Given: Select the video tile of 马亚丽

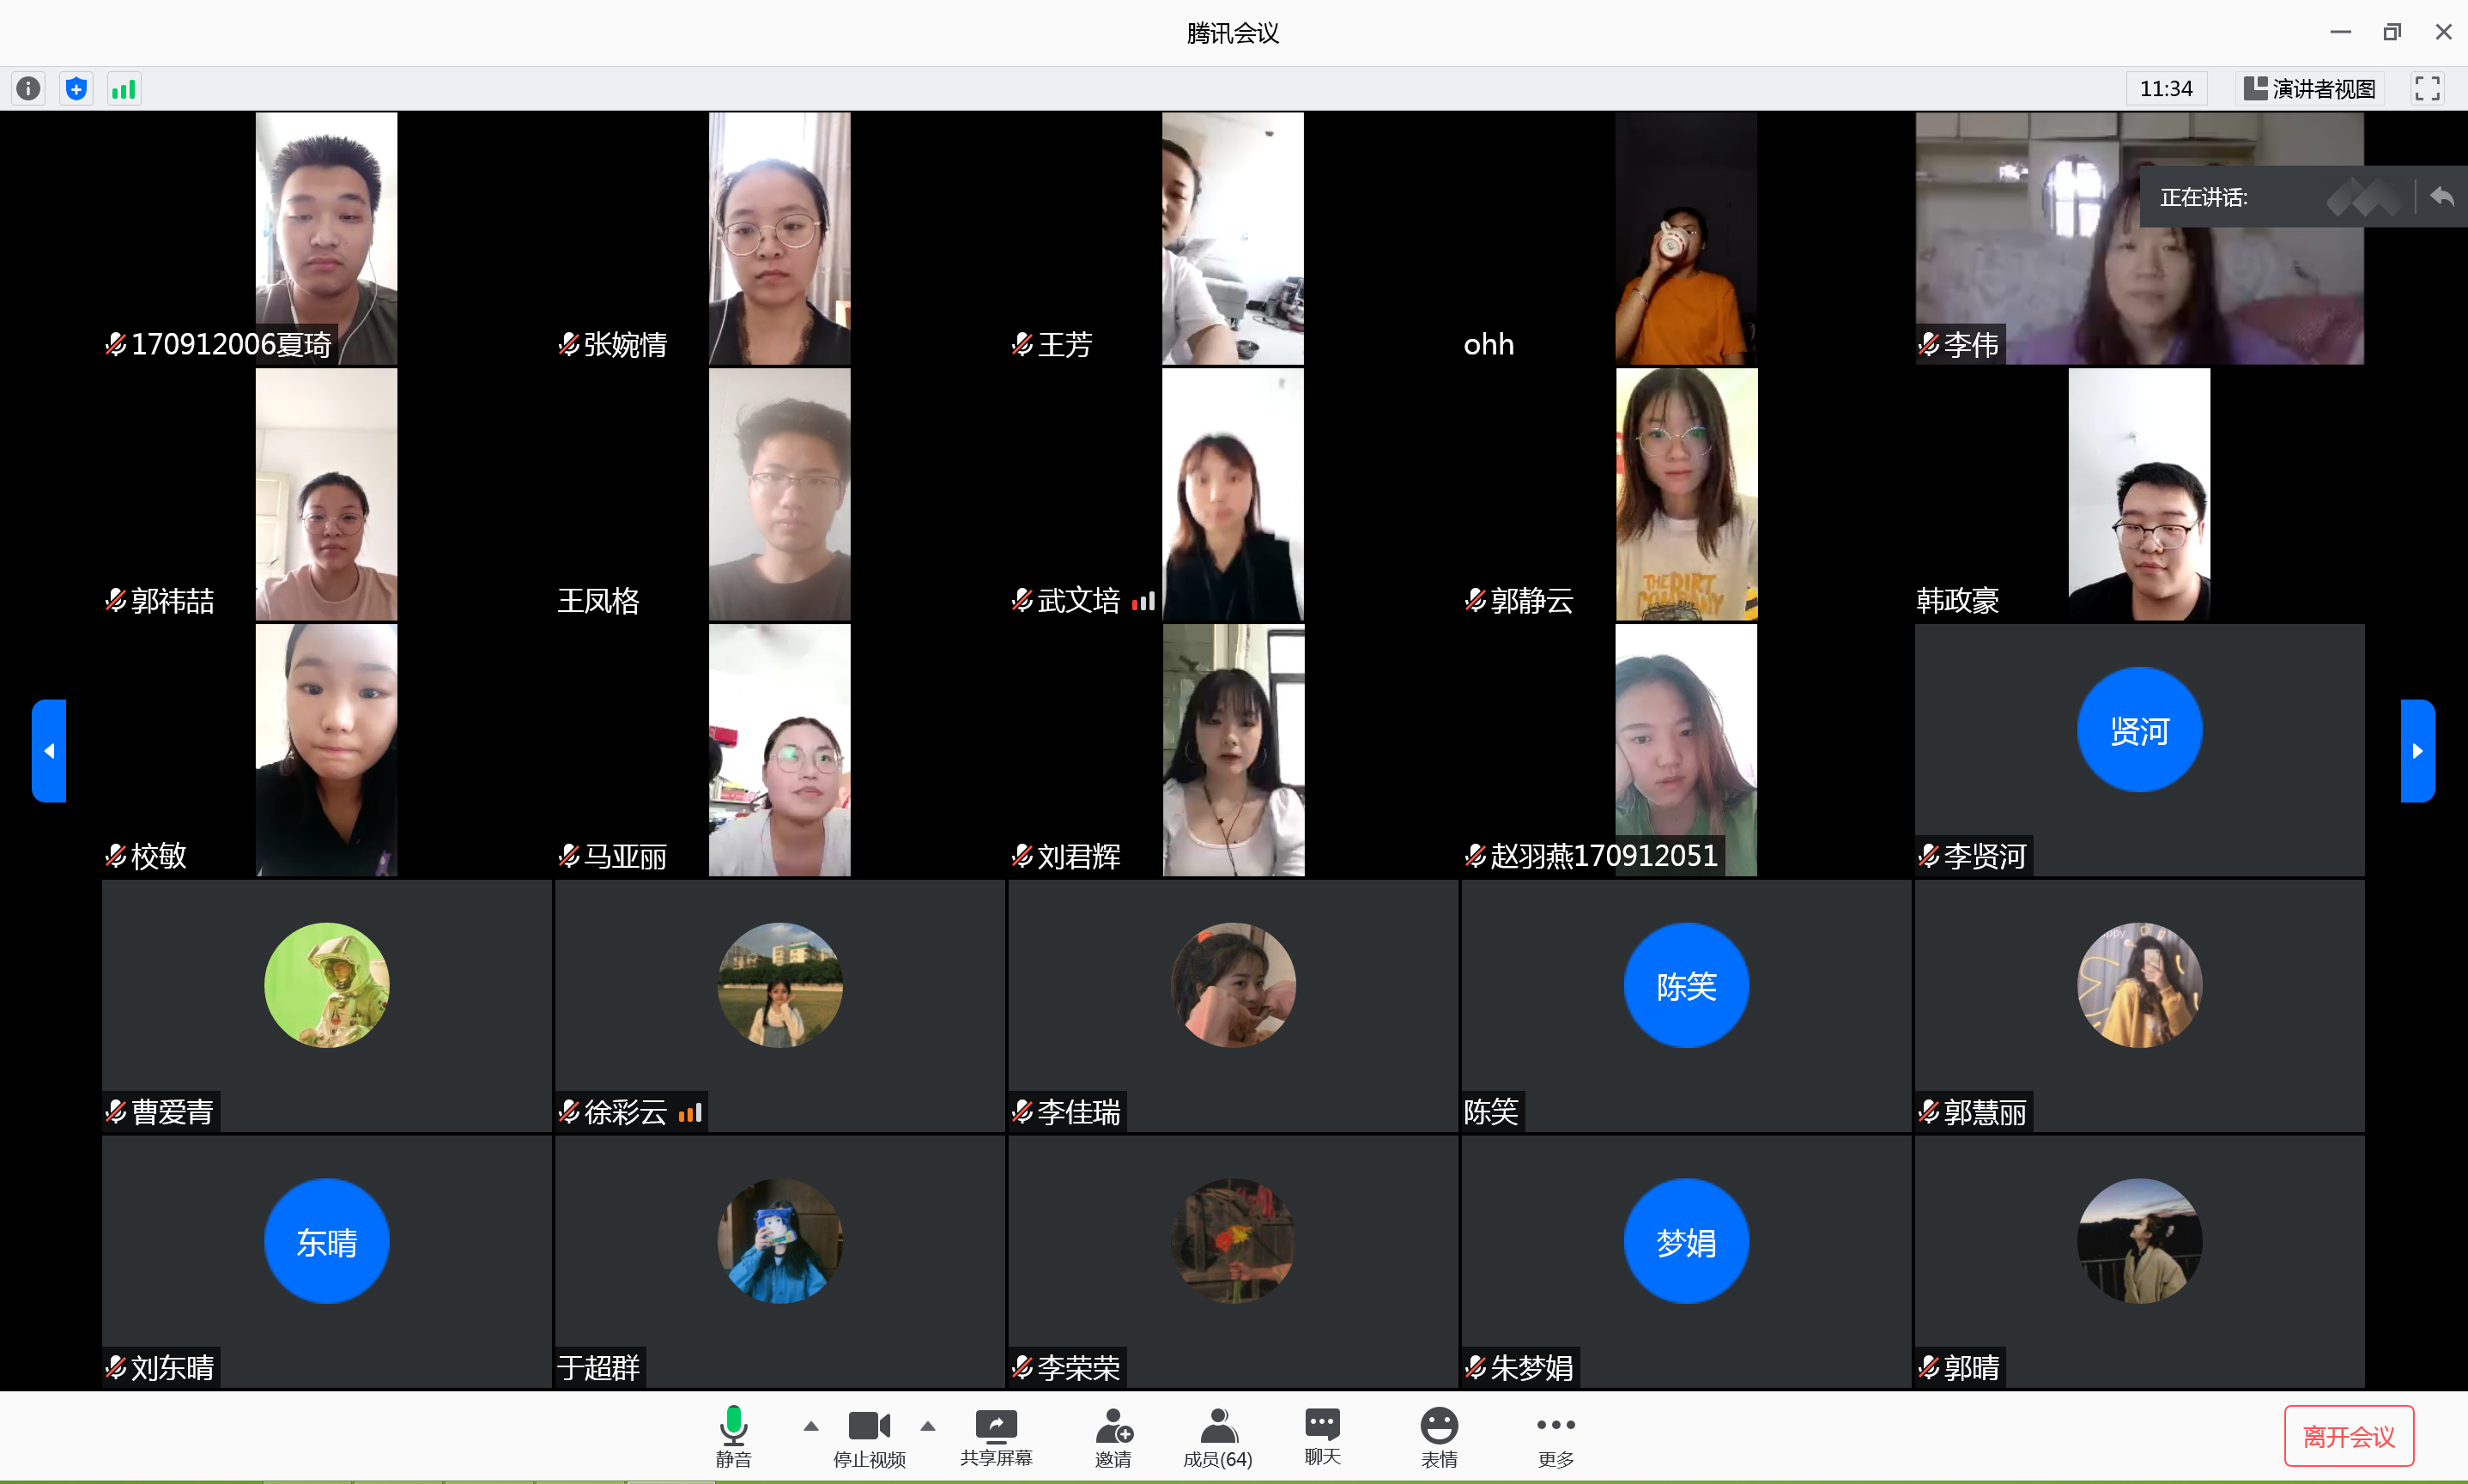Looking at the screenshot, I should click(779, 750).
